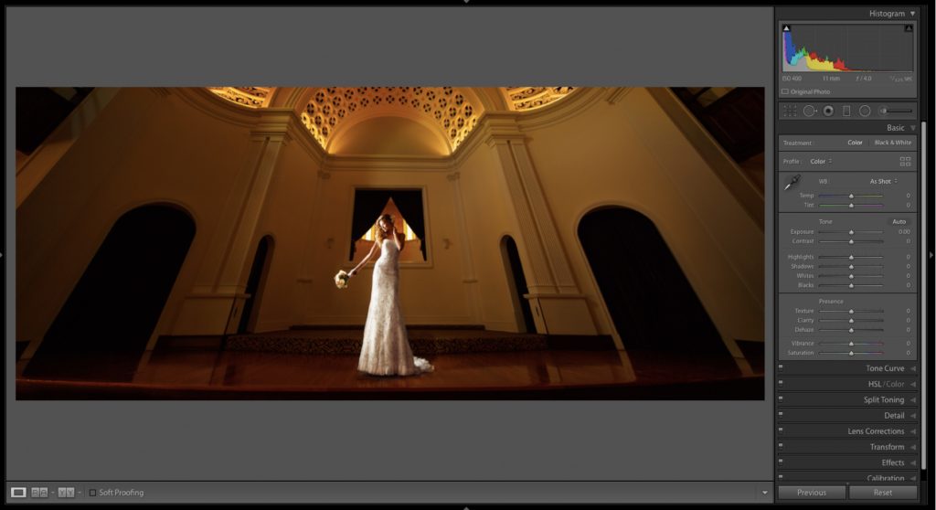Adjust the Highlights slider

(851, 257)
